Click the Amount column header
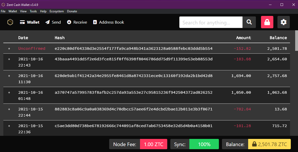 point(244,38)
